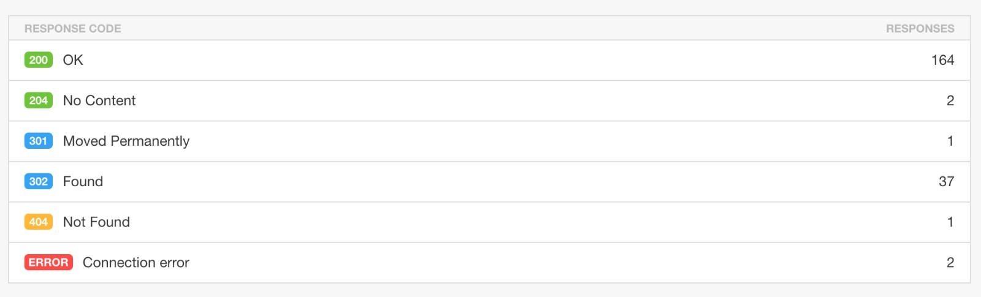Open the Found response row

click(489, 181)
